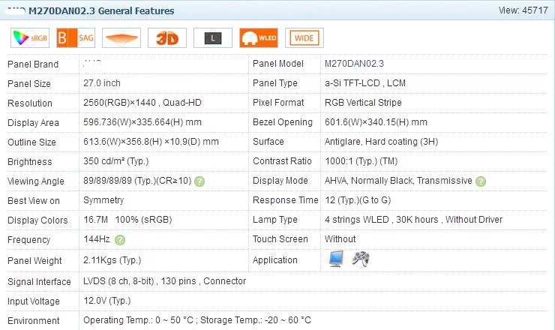Viewport: 555px width, 330px height.
Task: Click the WLED backlight icon
Action: pyautogui.click(x=258, y=38)
